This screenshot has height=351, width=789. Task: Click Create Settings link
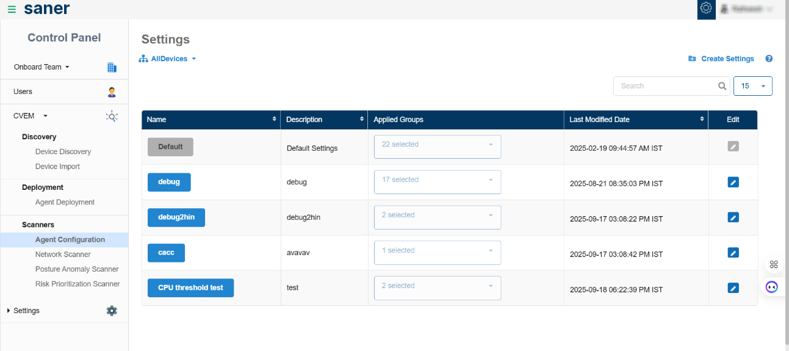727,59
